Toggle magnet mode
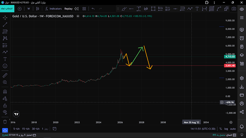Screen dimensions: 246x138 (x=5, y=92)
